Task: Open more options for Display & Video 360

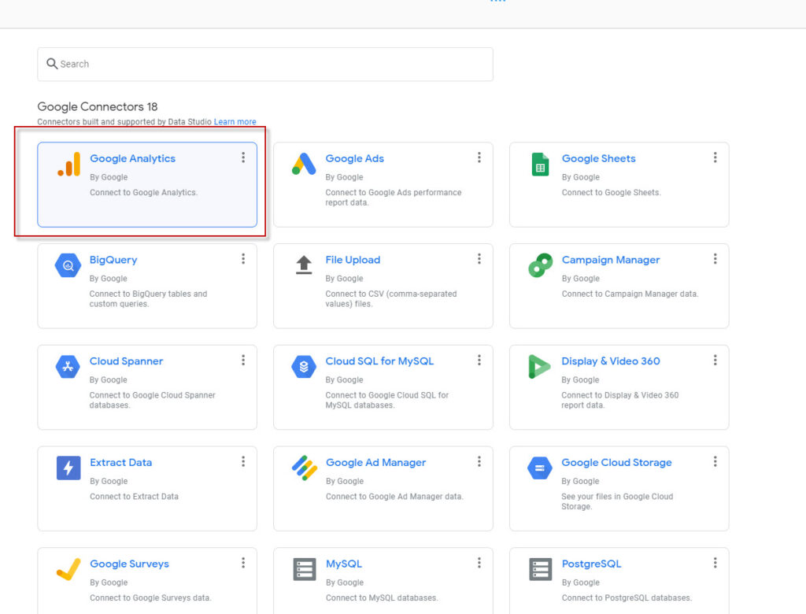Action: click(715, 360)
